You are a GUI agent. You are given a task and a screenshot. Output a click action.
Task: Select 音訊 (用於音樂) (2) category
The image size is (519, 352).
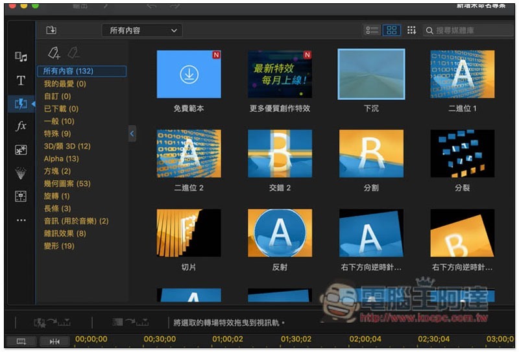click(x=76, y=221)
